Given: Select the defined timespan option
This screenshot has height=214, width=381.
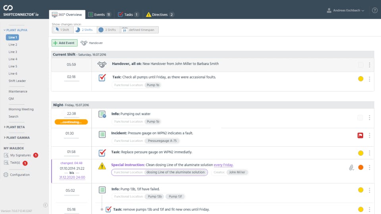Looking at the screenshot, I should coord(139,30).
